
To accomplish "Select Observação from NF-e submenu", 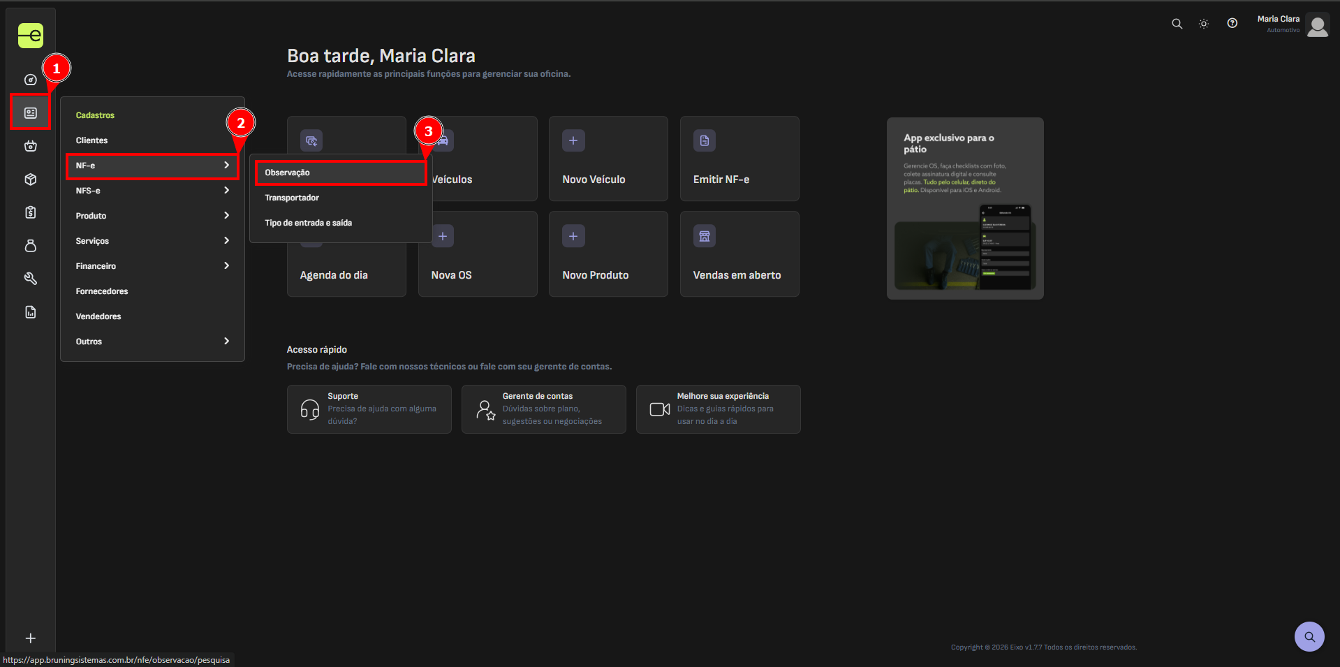I will tap(340, 173).
